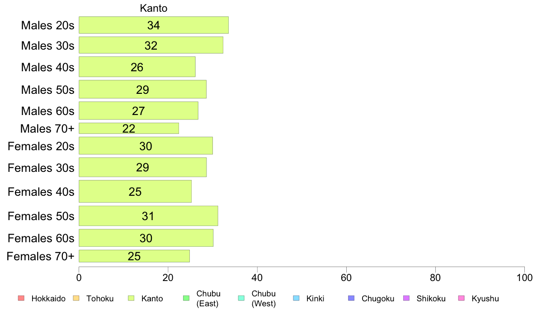The width and height of the screenshot is (537, 332).
Task: Select the Males 20s bar showing 34
Action: pyautogui.click(x=154, y=25)
